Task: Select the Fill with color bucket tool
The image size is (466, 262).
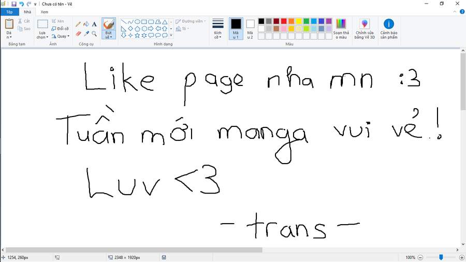Action: click(86, 24)
